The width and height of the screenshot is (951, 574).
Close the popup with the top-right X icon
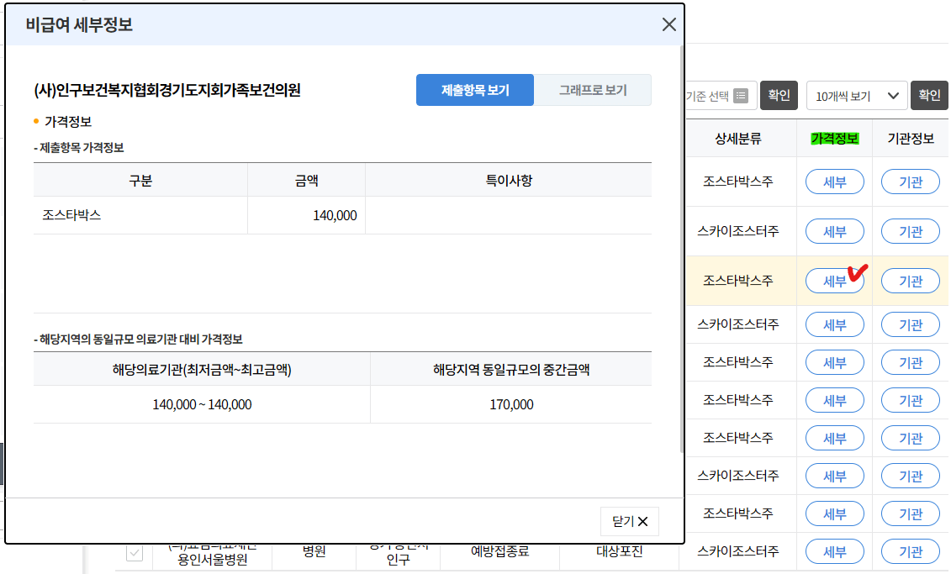pyautogui.click(x=668, y=24)
